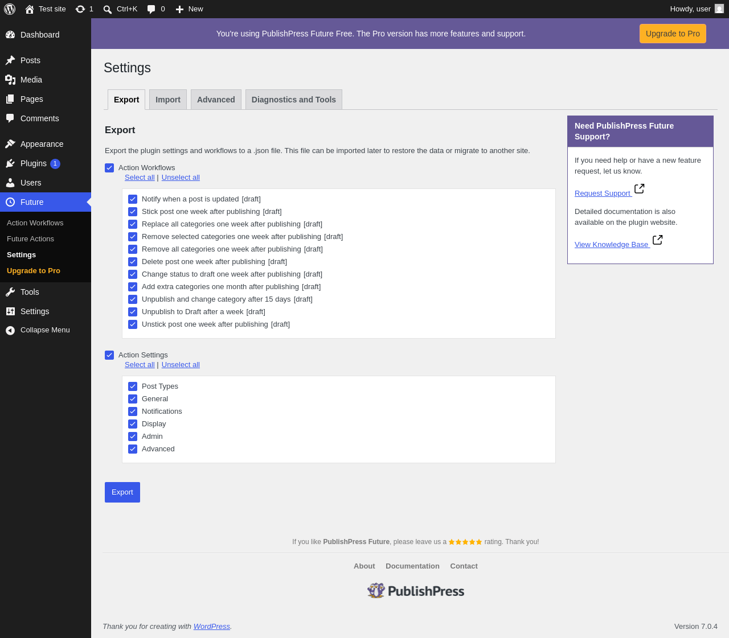The image size is (729, 638).
Task: Click external link icon beside View Knowledge Base
Action: click(658, 240)
